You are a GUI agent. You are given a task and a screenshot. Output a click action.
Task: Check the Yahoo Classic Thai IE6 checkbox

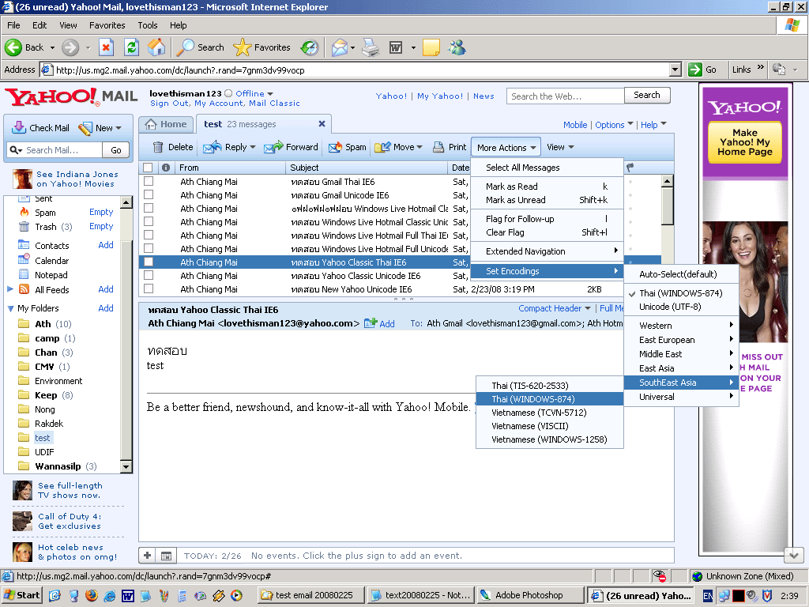tap(149, 262)
